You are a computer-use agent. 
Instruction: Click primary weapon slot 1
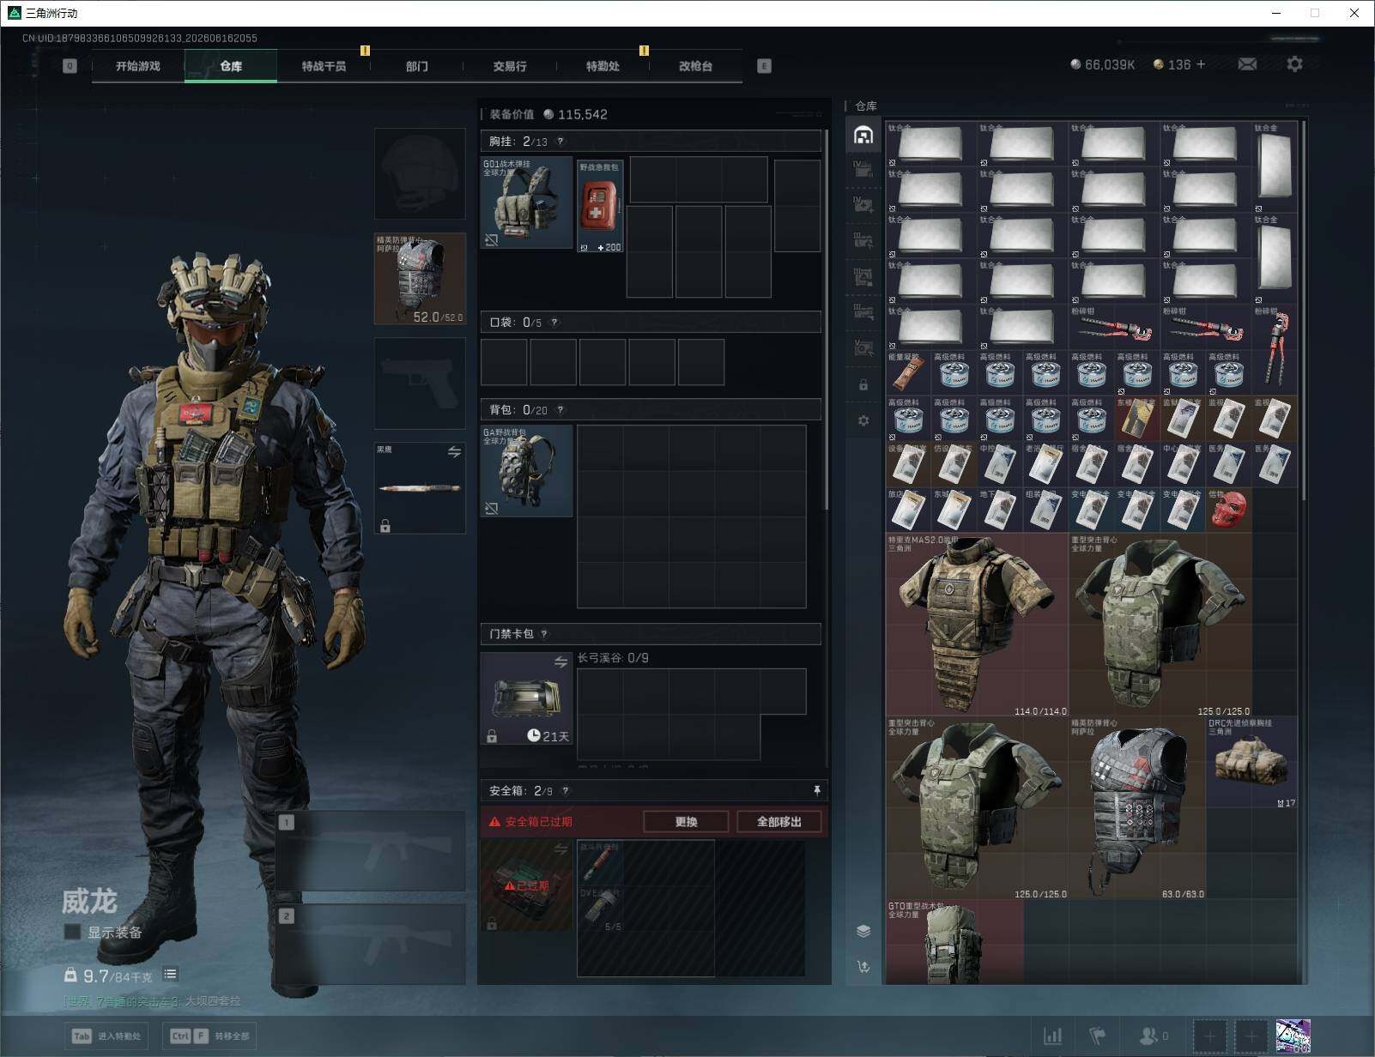371,851
